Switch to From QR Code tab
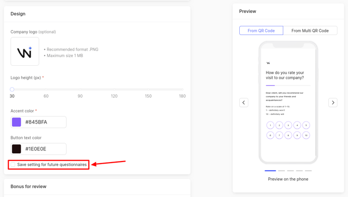The height and width of the screenshot is (197, 348). (261, 31)
